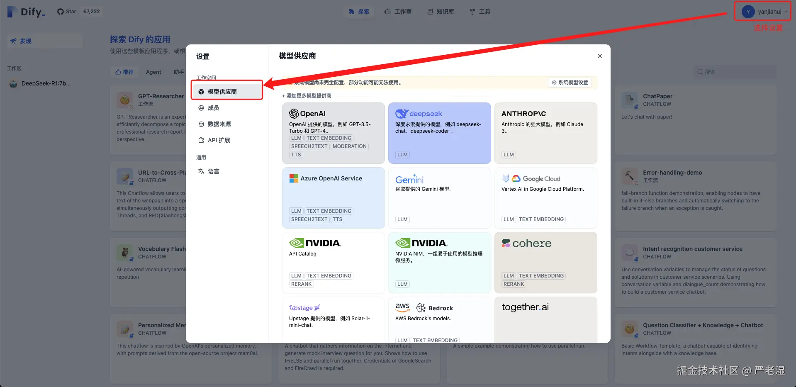Viewport: 796px width, 387px height.
Task: Open the OpenAI provider card
Action: (333, 133)
